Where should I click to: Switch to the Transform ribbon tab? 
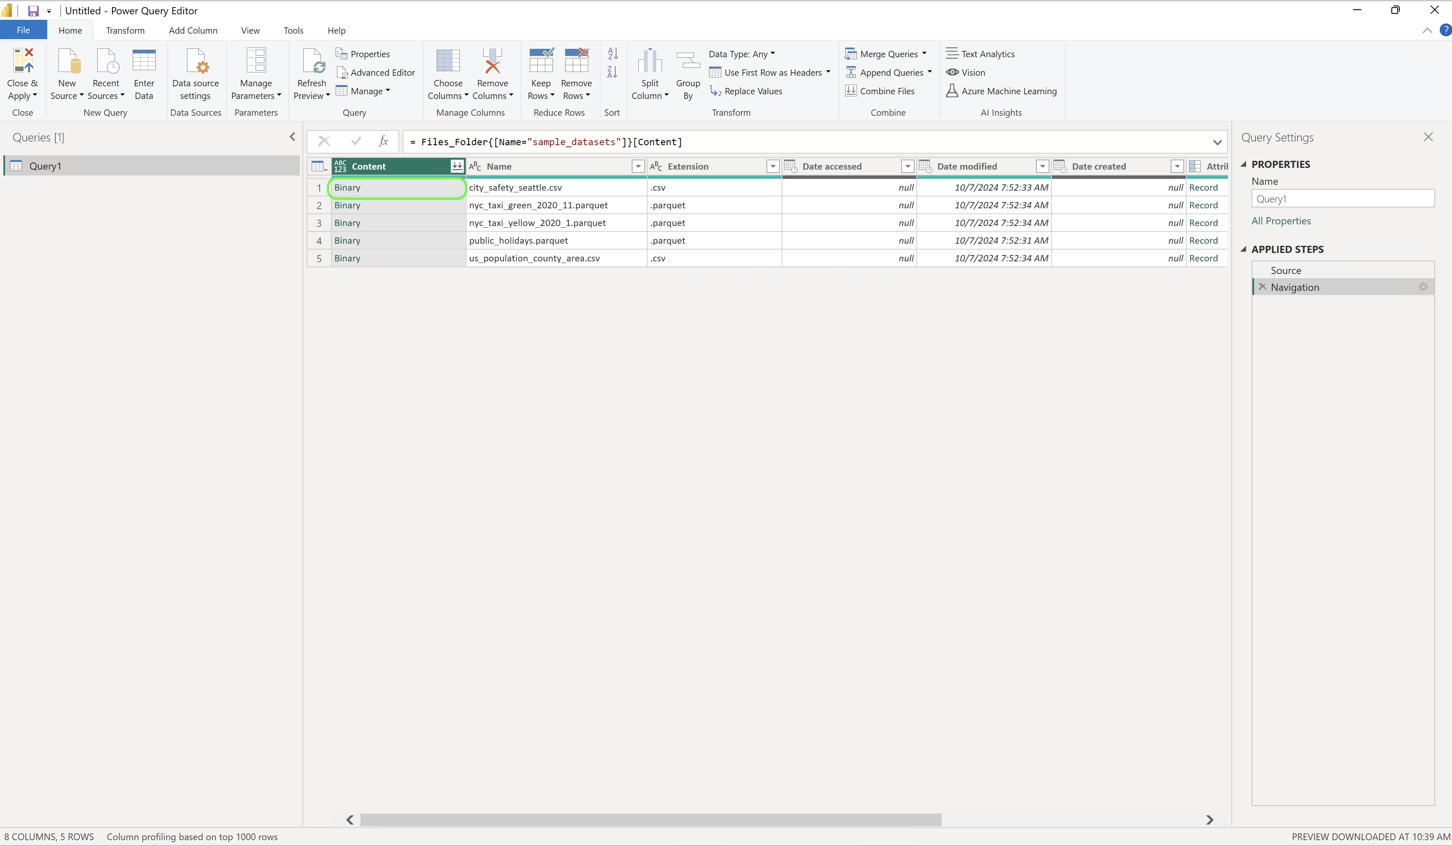[125, 30]
